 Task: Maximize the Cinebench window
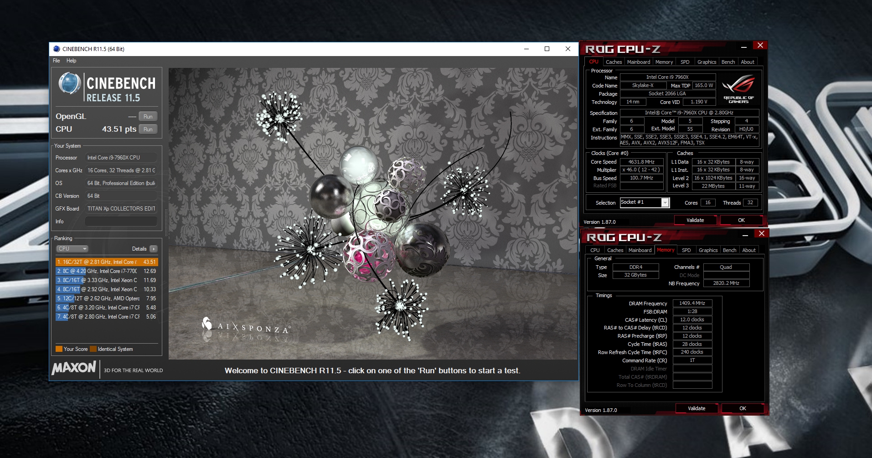pyautogui.click(x=547, y=49)
